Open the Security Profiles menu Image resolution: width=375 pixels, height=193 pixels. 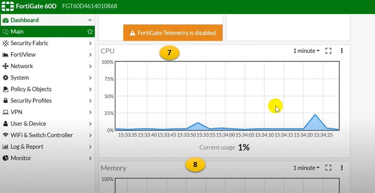[x=47, y=100]
